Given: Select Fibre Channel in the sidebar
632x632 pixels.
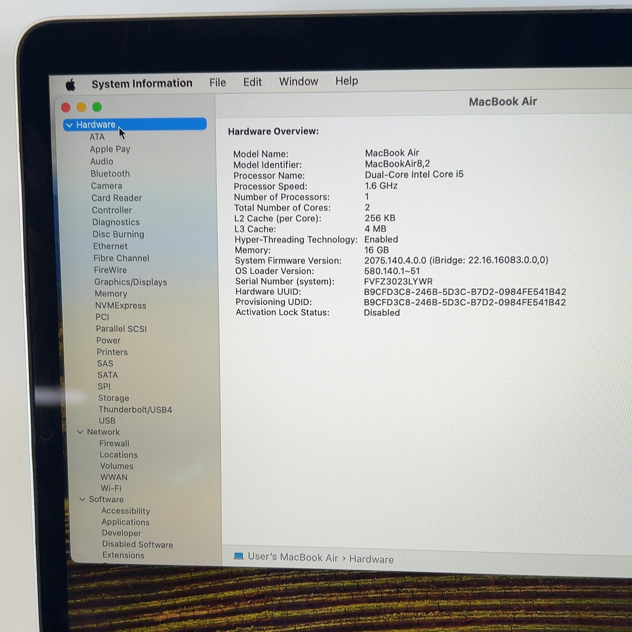Looking at the screenshot, I should tap(121, 258).
